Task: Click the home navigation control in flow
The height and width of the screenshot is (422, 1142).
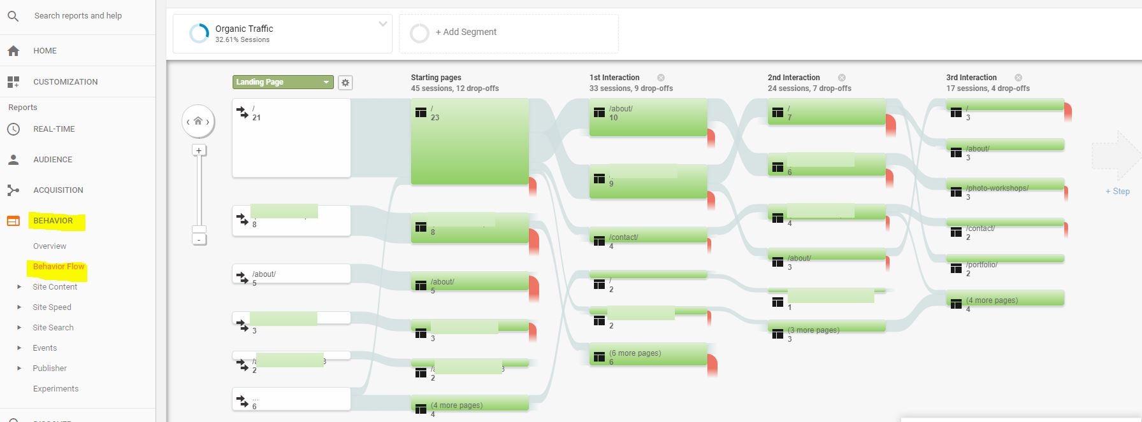Action: pos(198,122)
